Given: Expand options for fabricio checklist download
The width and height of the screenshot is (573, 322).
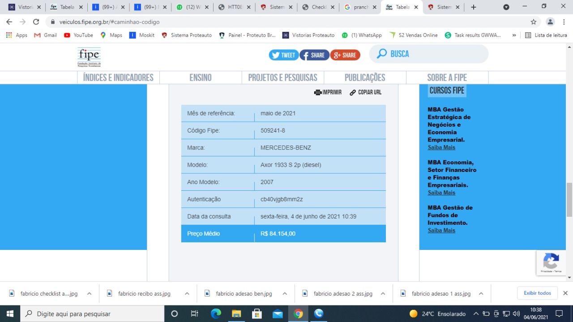Looking at the screenshot, I should [89, 294].
